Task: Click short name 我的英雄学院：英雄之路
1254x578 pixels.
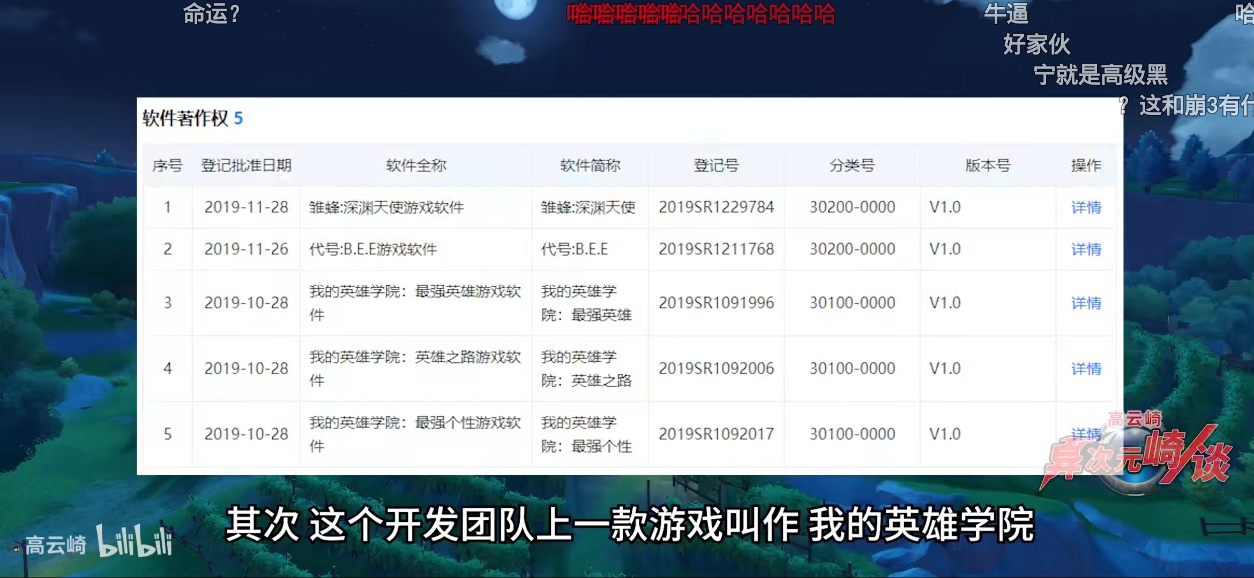Action: [586, 369]
